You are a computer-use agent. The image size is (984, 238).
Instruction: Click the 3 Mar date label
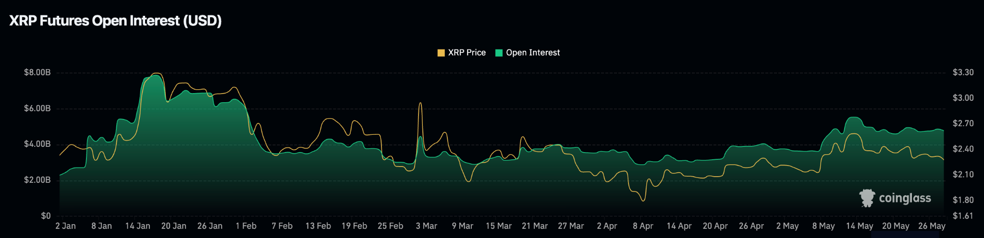(x=427, y=226)
